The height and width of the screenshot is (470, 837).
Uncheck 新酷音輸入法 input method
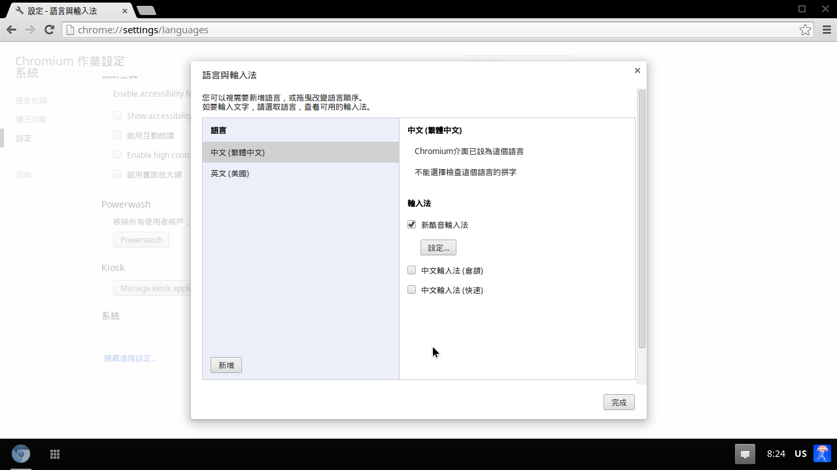click(x=412, y=225)
